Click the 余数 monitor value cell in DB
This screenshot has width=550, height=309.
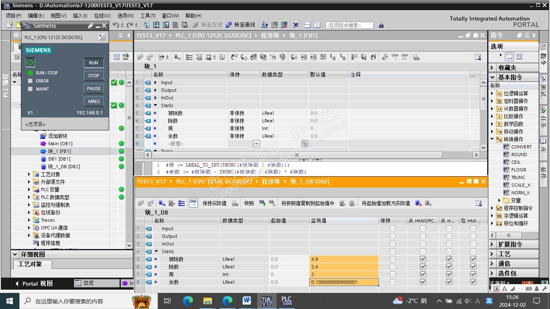344,282
